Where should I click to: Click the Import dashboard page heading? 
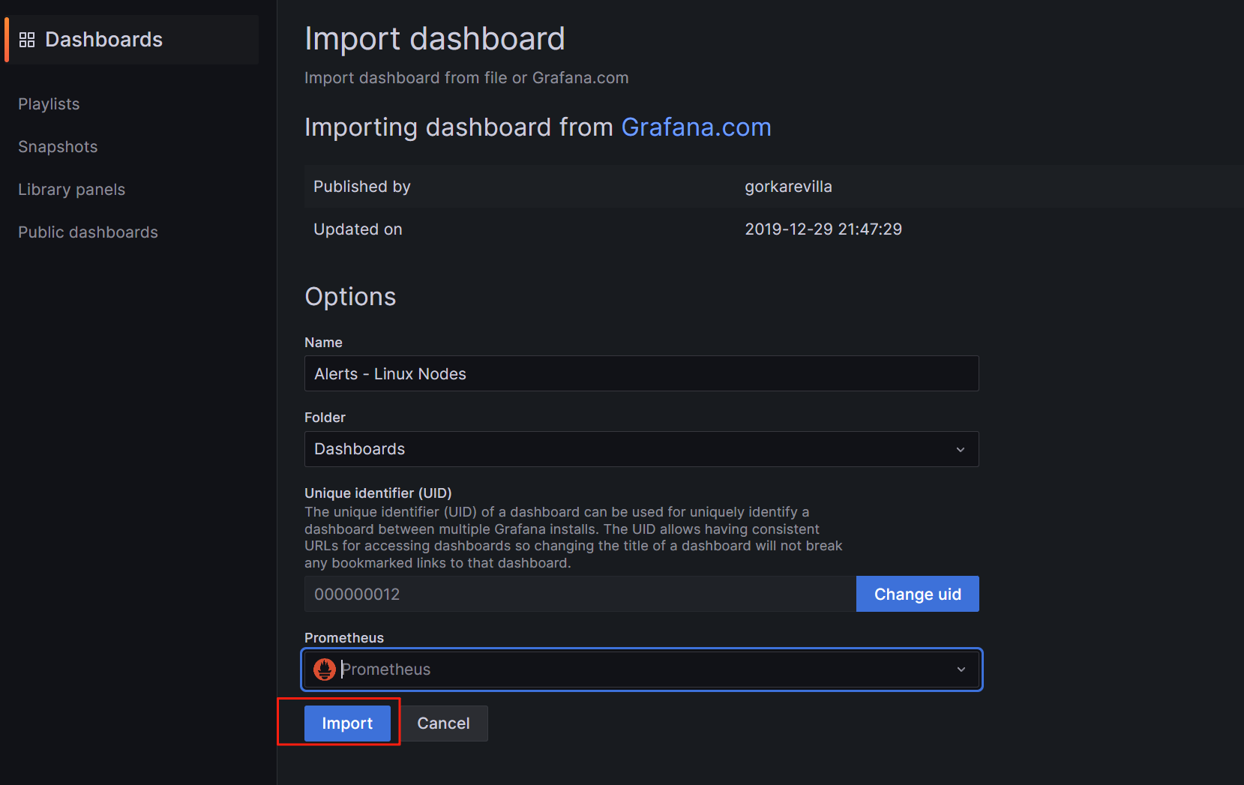(x=435, y=39)
